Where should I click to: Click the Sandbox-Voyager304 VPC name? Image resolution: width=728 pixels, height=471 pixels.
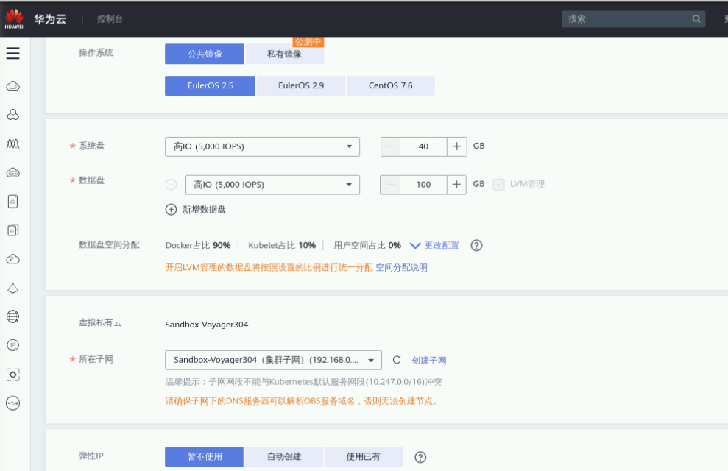[207, 325]
